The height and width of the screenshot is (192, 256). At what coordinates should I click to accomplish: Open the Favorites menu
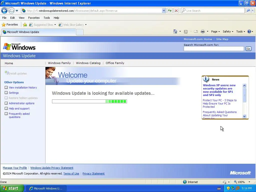tap(34, 18)
